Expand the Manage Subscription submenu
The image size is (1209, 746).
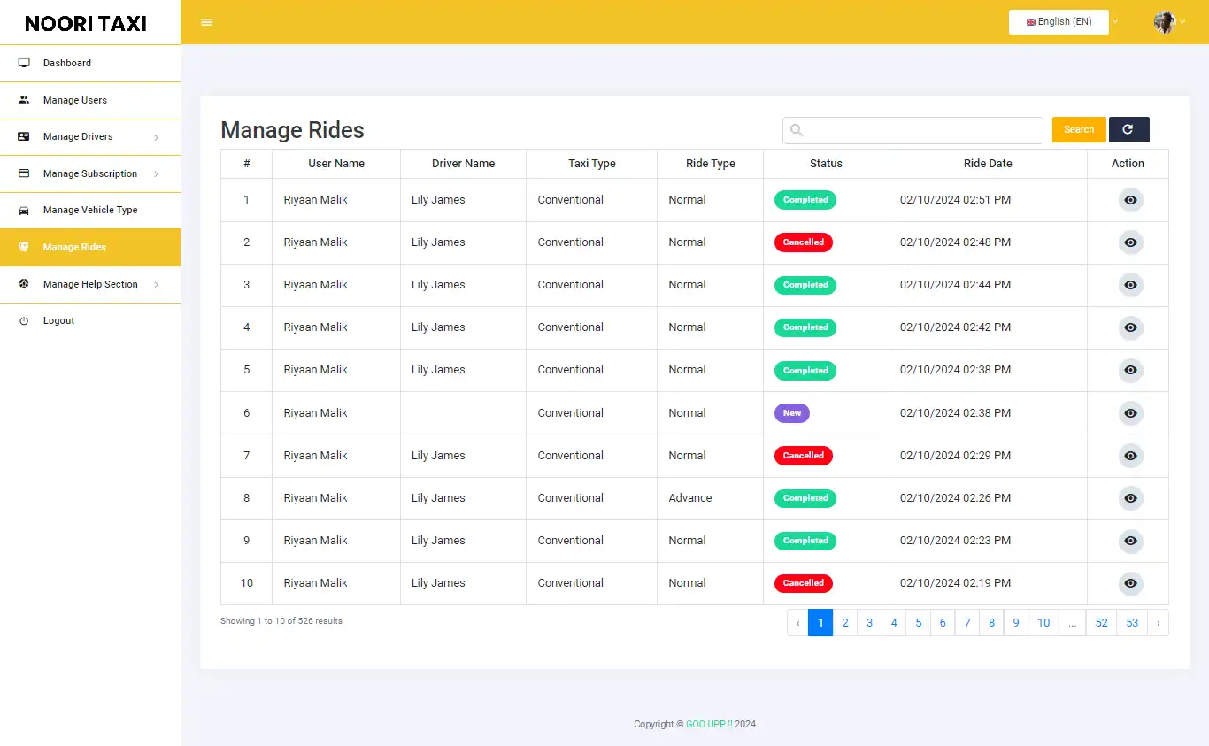90,173
